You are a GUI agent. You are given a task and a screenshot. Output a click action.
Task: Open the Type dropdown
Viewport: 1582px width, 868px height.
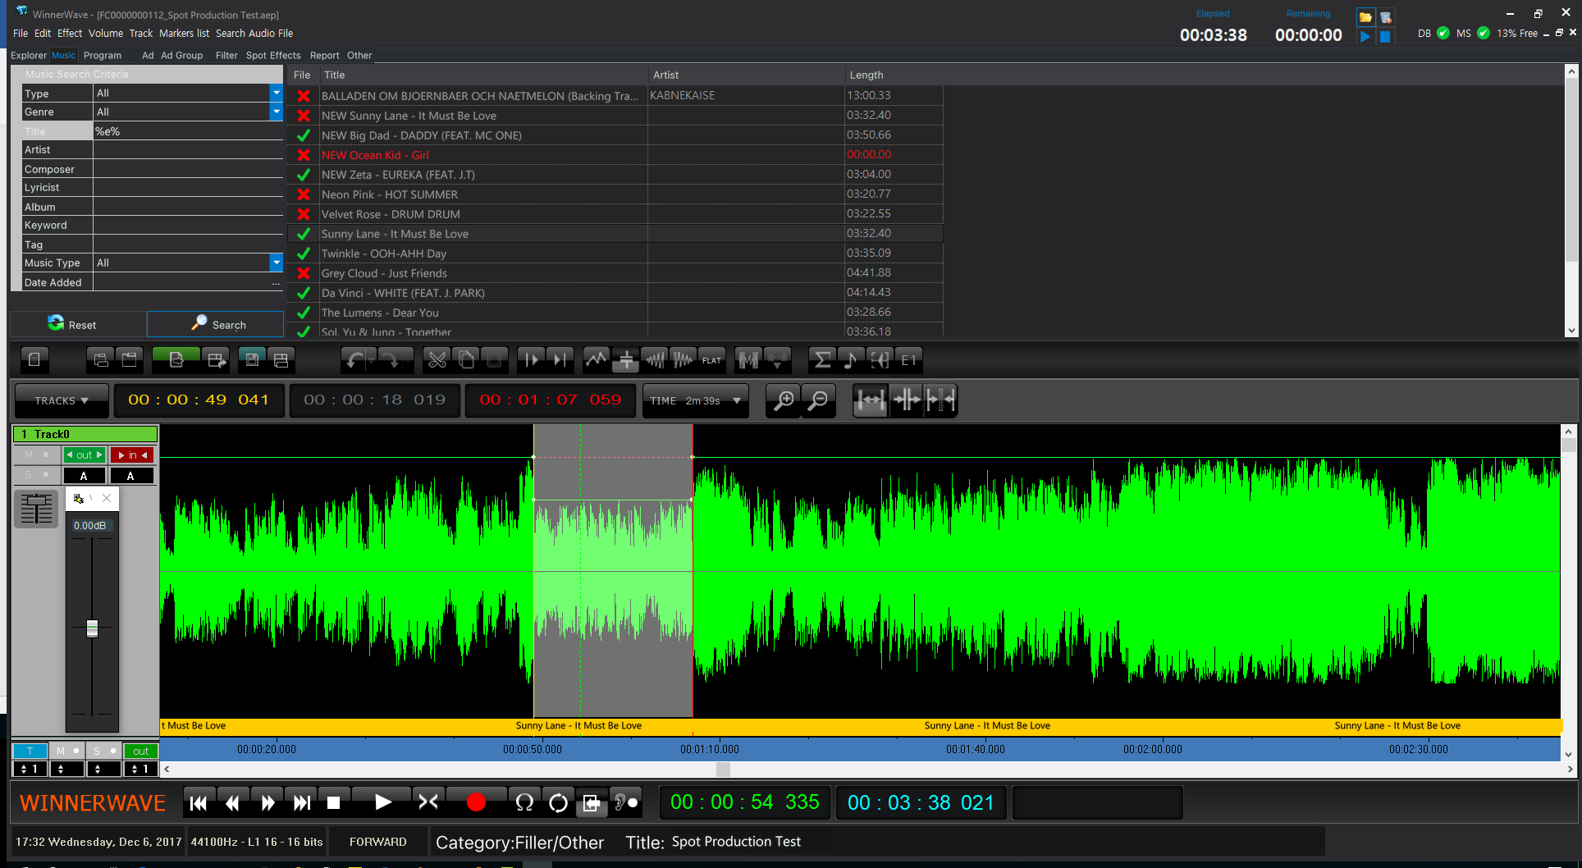pos(277,93)
